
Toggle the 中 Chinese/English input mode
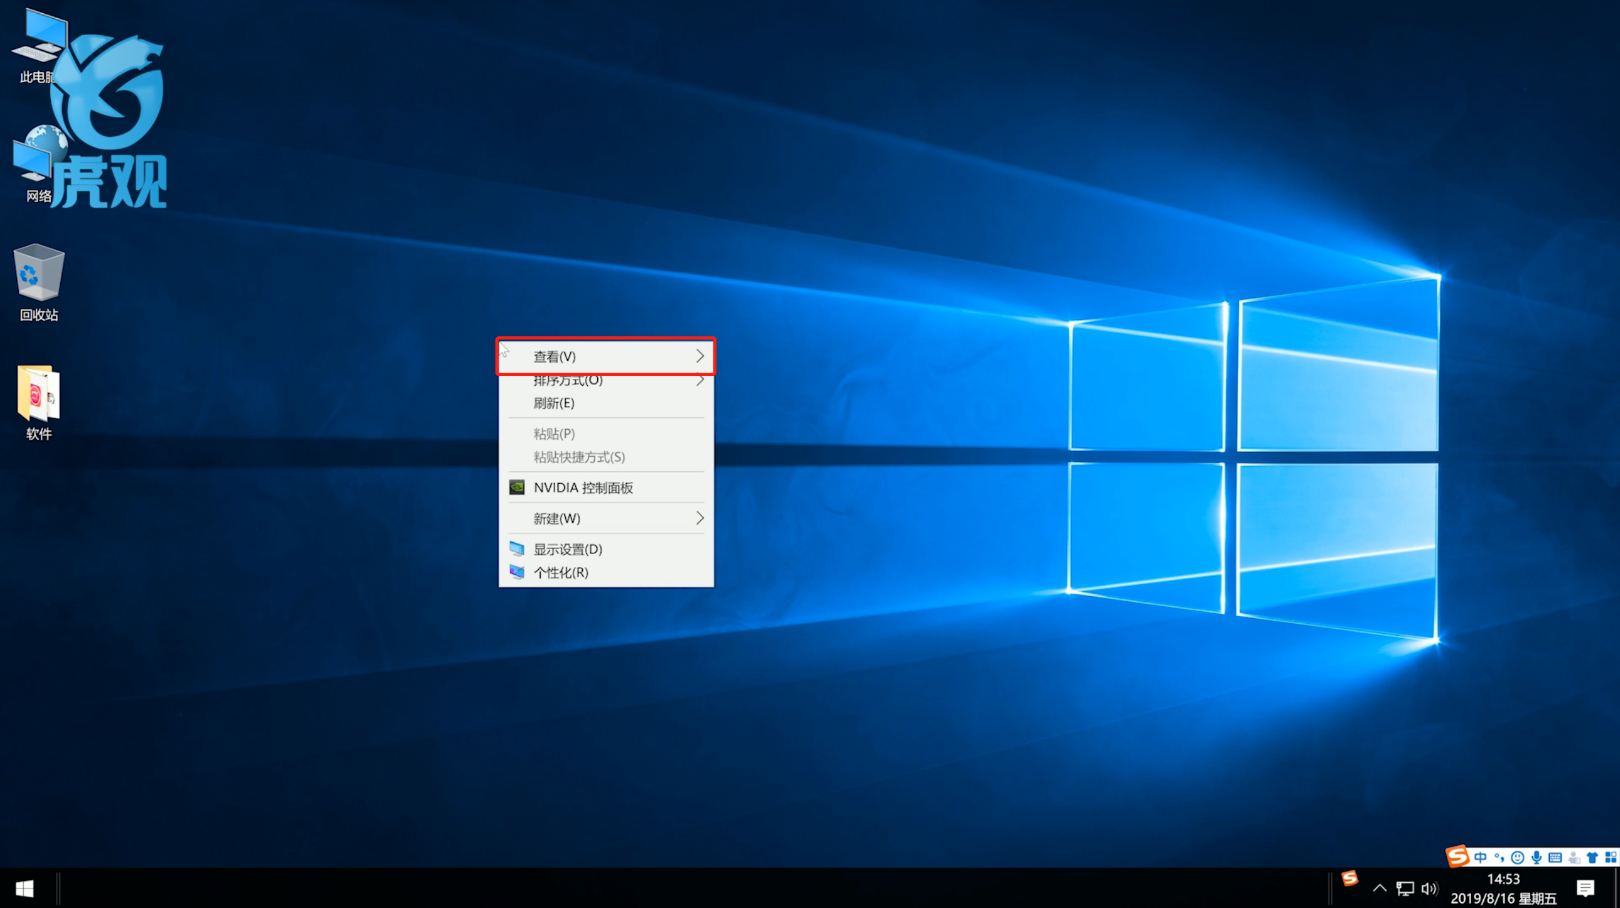[x=1481, y=857]
